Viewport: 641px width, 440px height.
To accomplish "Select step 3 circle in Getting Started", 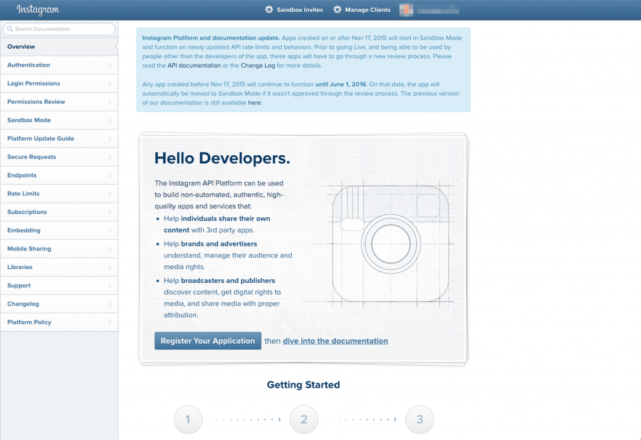I will 419,419.
